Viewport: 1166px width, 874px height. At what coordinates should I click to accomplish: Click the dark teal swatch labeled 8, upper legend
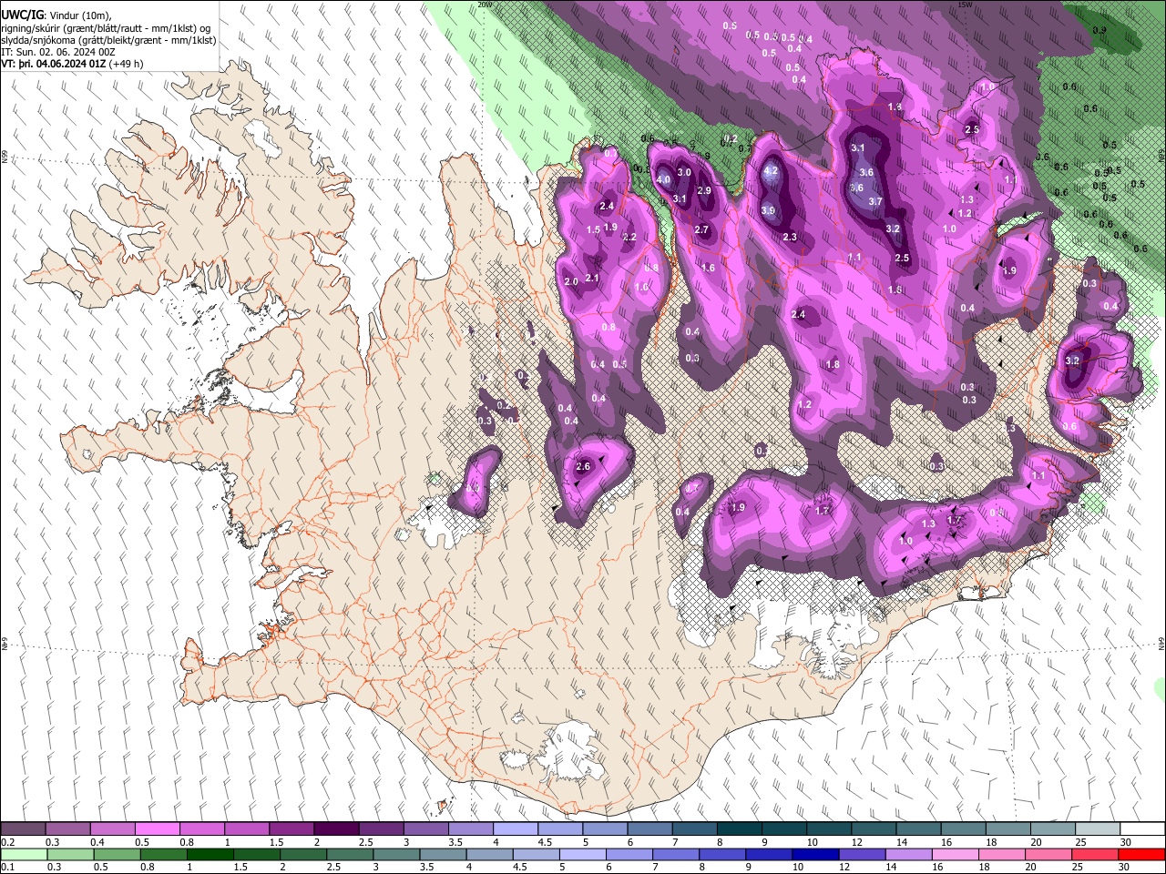click(x=739, y=829)
